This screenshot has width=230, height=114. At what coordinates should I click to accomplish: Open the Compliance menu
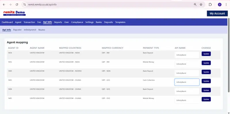click(x=77, y=22)
